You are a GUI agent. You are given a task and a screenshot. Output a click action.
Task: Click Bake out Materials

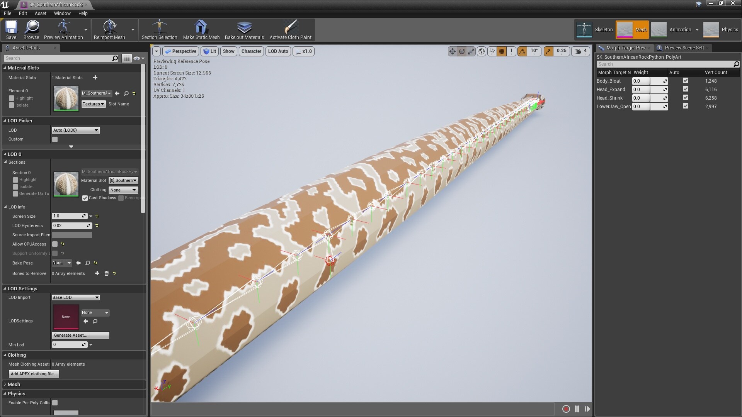tap(244, 30)
